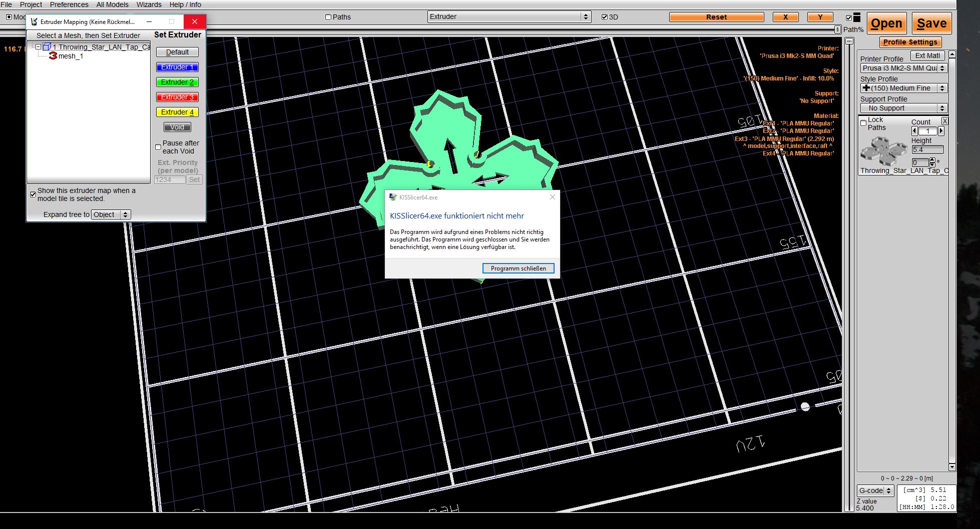The width and height of the screenshot is (980, 529).
Task: Click the Path% vertical slider handle
Action: pyautogui.click(x=849, y=41)
